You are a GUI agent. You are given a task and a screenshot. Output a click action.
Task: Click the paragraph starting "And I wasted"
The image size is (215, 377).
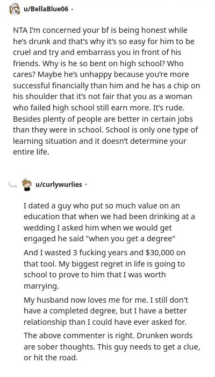pos(105,269)
